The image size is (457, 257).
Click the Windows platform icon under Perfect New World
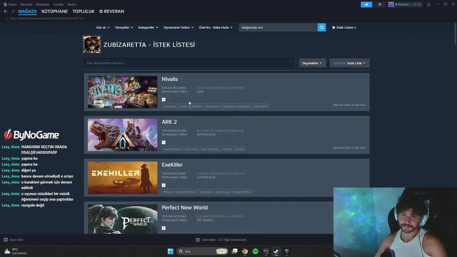164,228
